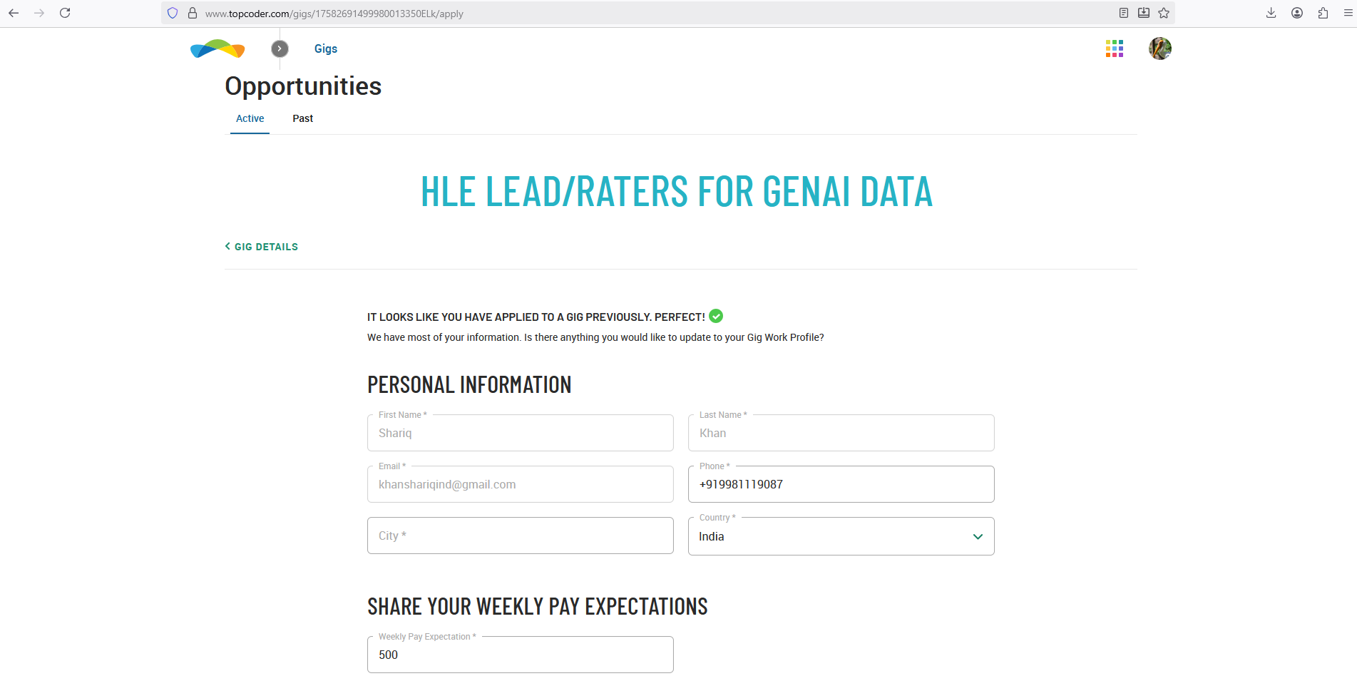Click the Weekly Pay Expectation field
The width and height of the screenshot is (1357, 676).
[x=520, y=655]
